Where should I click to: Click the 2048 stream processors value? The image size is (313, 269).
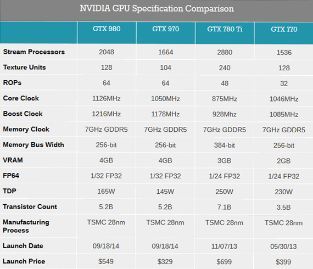click(x=107, y=52)
